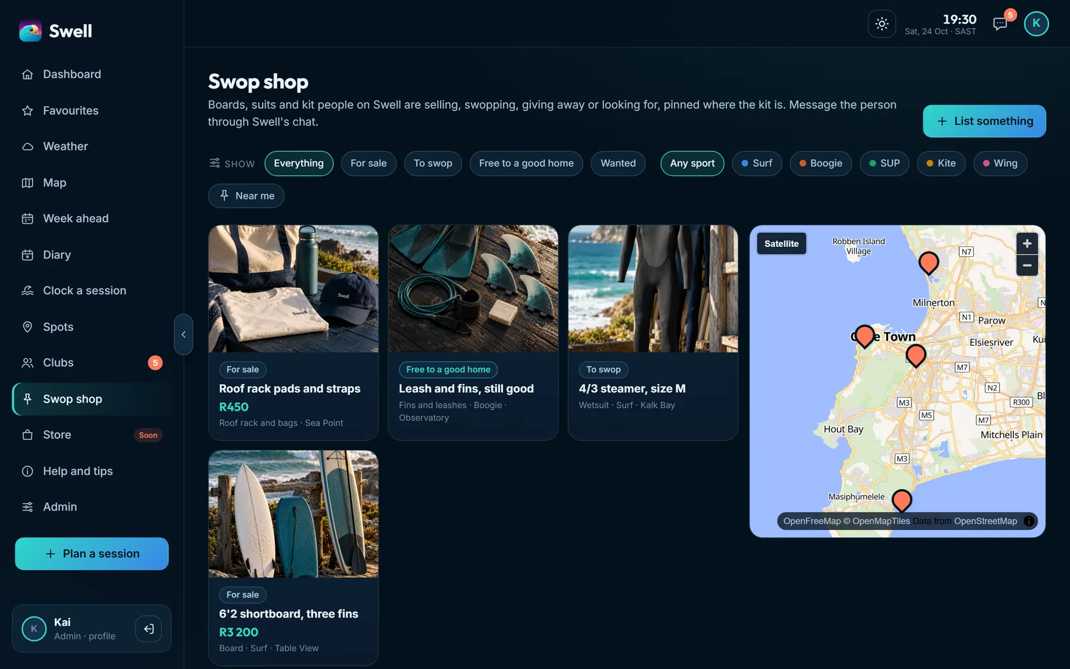Filter by Boogie sport
The height and width of the screenshot is (669, 1070).
[821, 163]
